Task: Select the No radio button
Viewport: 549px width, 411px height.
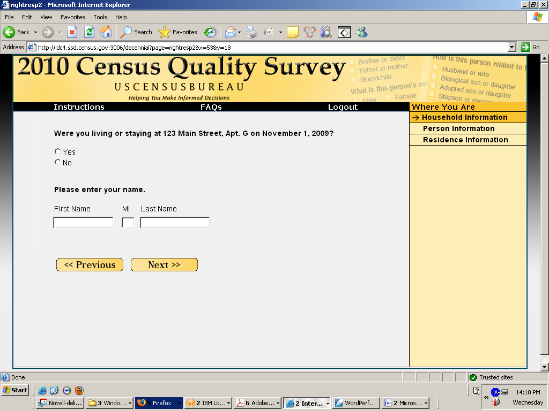Action: [58, 162]
